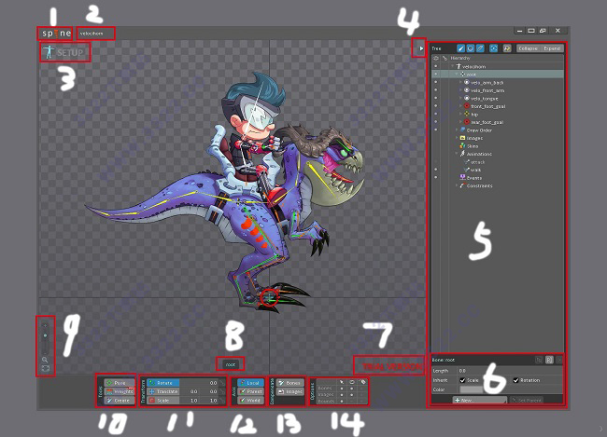This screenshot has width=607, height=437.
Task: Click the Spine logo menu button
Action: click(55, 34)
